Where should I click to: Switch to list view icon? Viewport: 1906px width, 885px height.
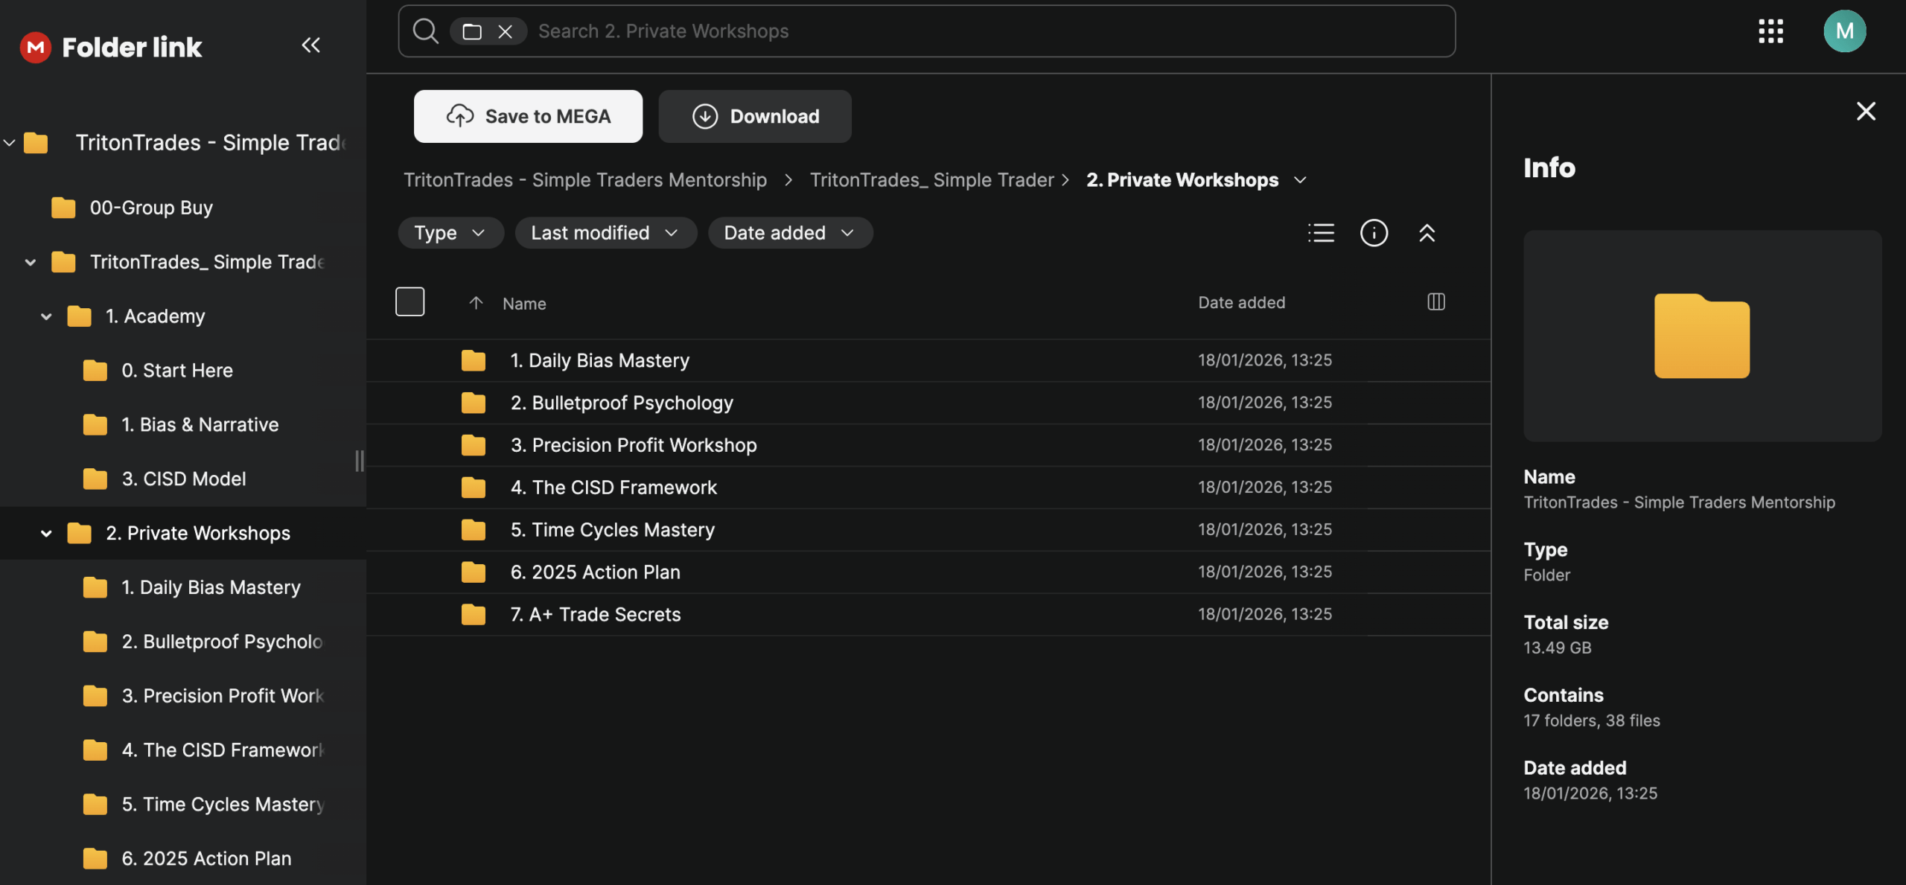[1321, 233]
